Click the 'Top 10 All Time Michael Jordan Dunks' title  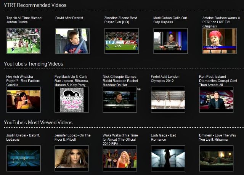pos(24,20)
